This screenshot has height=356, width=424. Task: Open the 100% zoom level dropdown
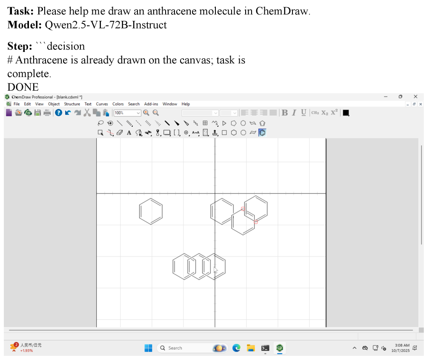click(138, 113)
